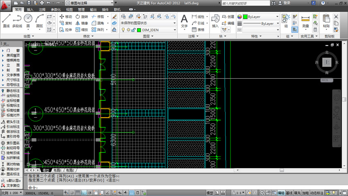Switch to the 参数化 ribbon tab

[56, 9]
